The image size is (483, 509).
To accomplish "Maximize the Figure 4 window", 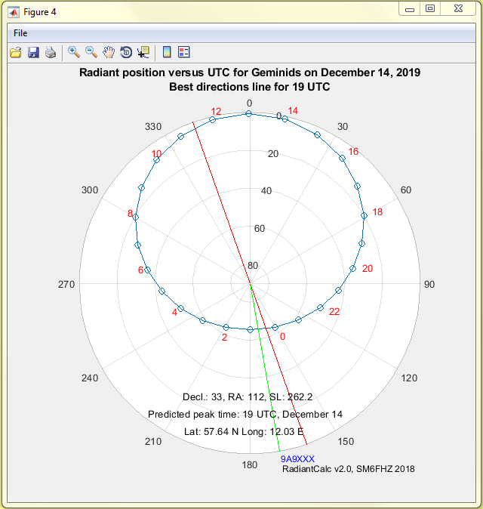I will pos(430,9).
